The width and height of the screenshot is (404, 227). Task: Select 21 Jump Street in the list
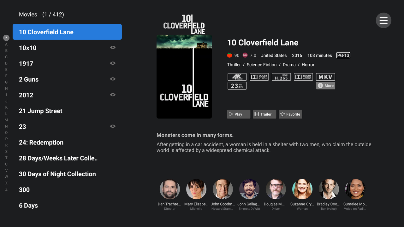(67, 111)
